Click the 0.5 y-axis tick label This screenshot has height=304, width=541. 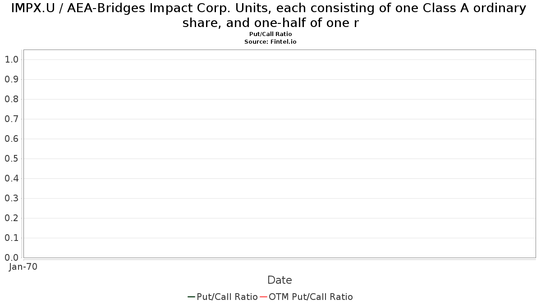click(12, 159)
